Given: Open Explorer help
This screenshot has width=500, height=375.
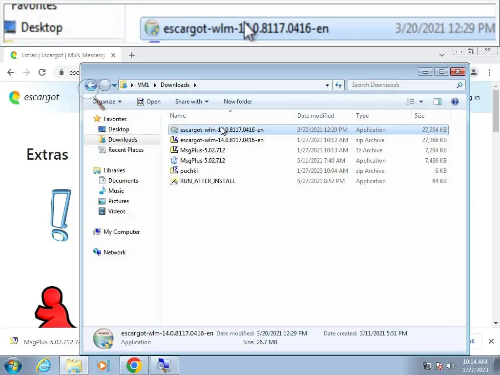Looking at the screenshot, I should [455, 102].
